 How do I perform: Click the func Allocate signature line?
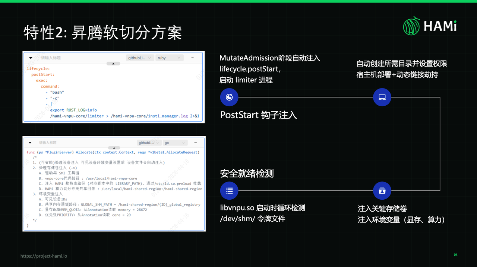point(113,152)
